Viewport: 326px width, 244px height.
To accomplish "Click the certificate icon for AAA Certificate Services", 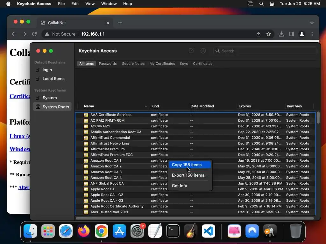I will click(86, 115).
